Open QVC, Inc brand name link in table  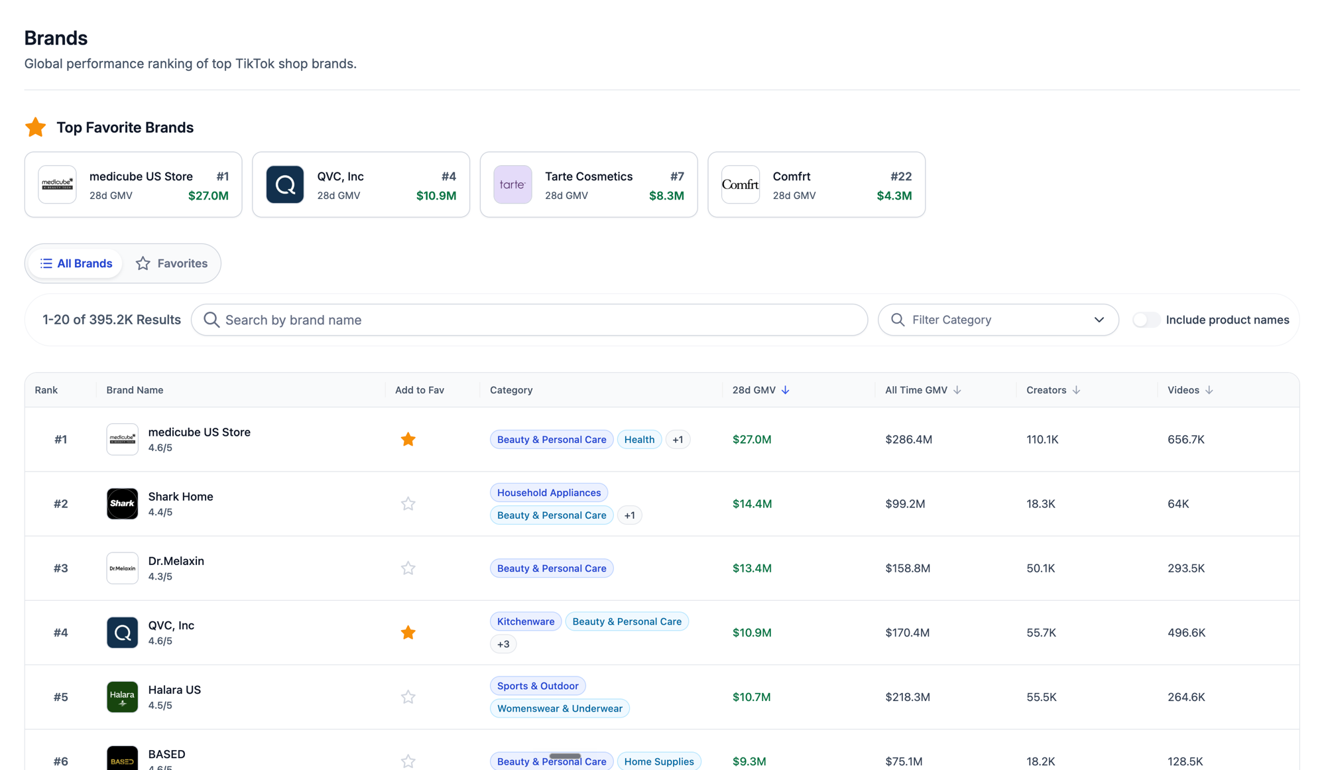pyautogui.click(x=171, y=625)
